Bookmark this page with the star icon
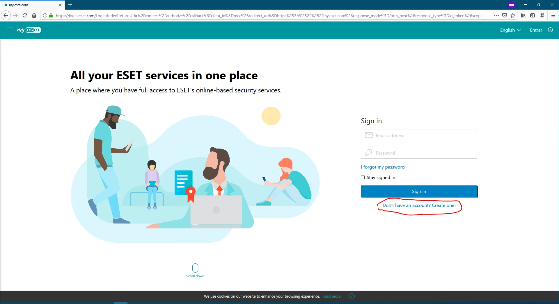 (513, 15)
